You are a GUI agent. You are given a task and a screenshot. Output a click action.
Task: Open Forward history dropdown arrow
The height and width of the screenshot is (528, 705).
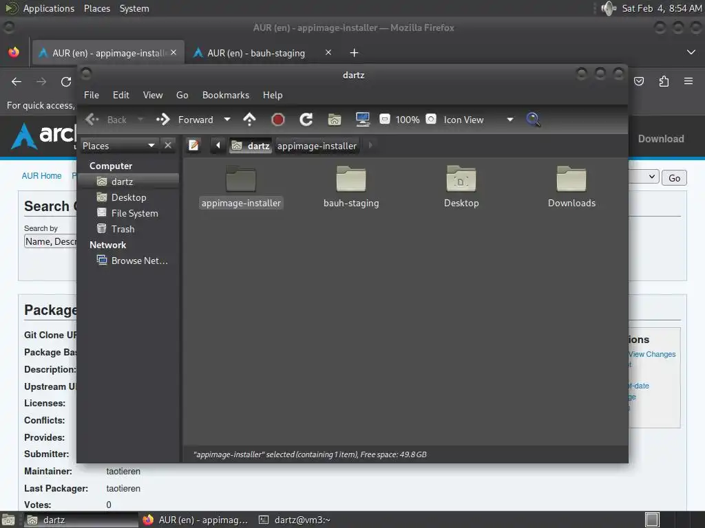227,120
